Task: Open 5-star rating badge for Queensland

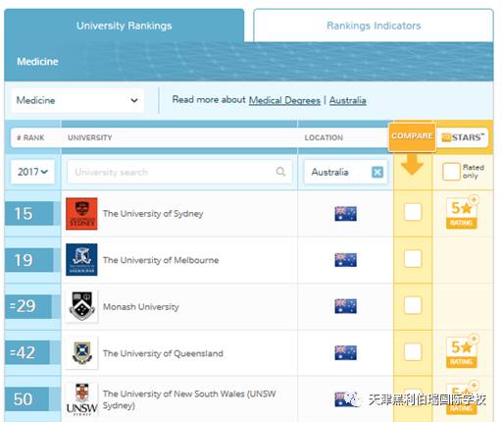Action: [x=462, y=351]
